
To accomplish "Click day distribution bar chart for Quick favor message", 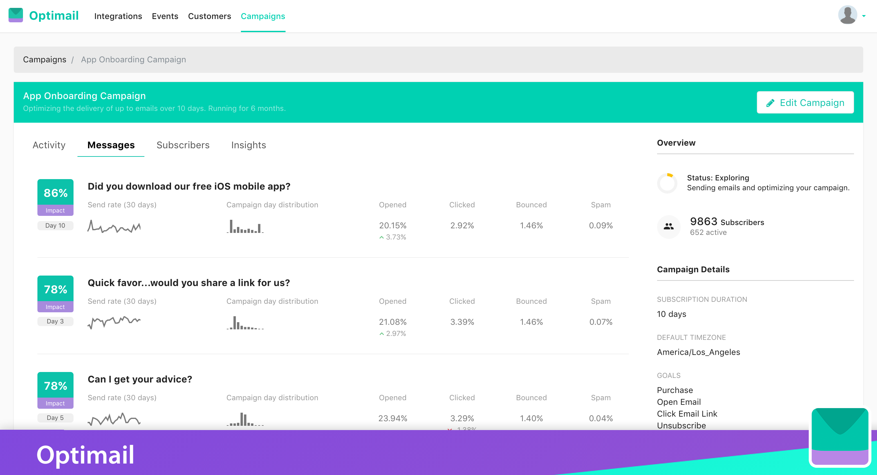I will pyautogui.click(x=245, y=322).
